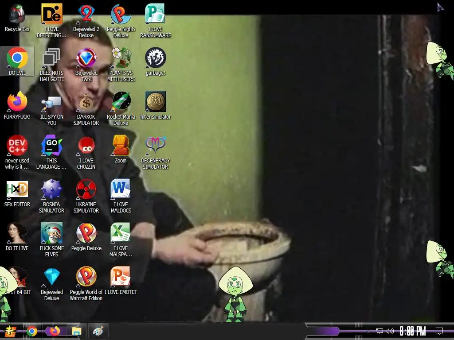Select the Publisher icon labeled I LOVE RANSOMWARE
Screen dimensions: 454x340
(156, 21)
